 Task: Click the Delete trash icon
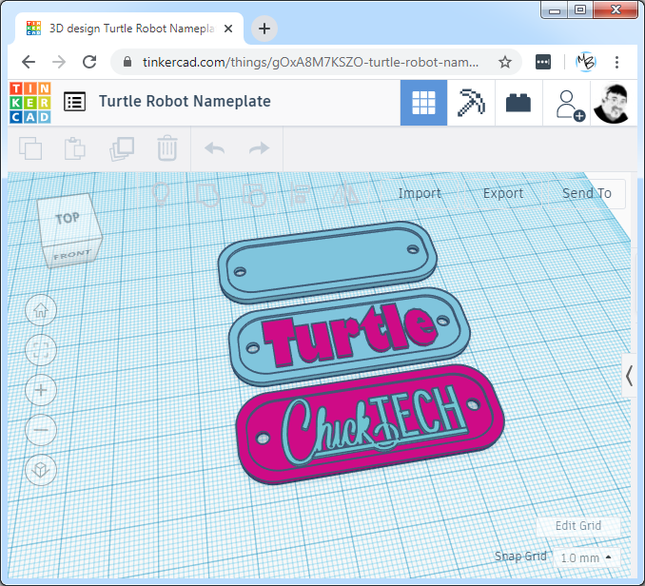[167, 148]
